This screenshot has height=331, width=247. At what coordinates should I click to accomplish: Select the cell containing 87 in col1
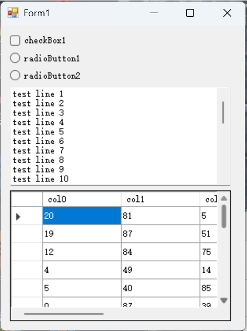point(160,234)
